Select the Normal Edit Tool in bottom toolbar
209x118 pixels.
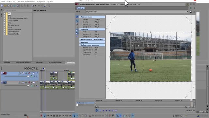(x=74, y=116)
